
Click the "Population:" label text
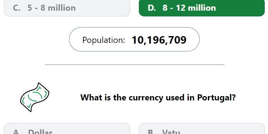coord(103,40)
